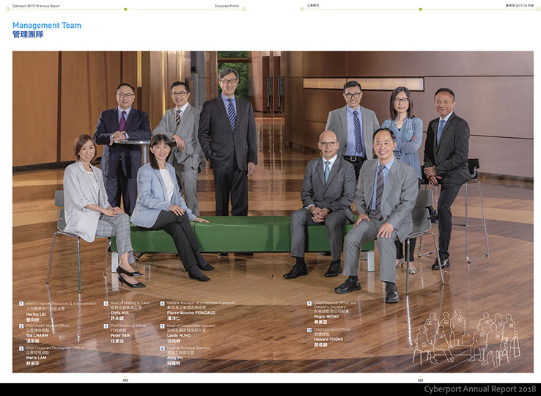This screenshot has width=541, height=396.
Task: Click page number 032 at the bottom
Action: (x=125, y=380)
